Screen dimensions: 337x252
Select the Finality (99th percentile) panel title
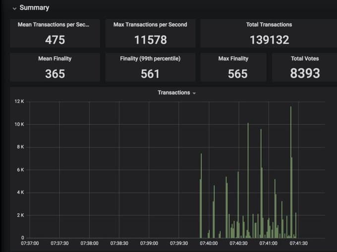150,58
